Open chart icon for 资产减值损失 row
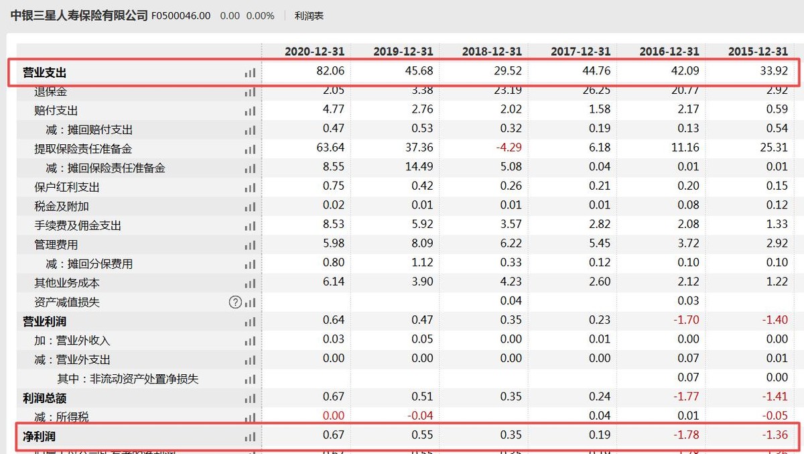The image size is (804, 454). coord(250,302)
